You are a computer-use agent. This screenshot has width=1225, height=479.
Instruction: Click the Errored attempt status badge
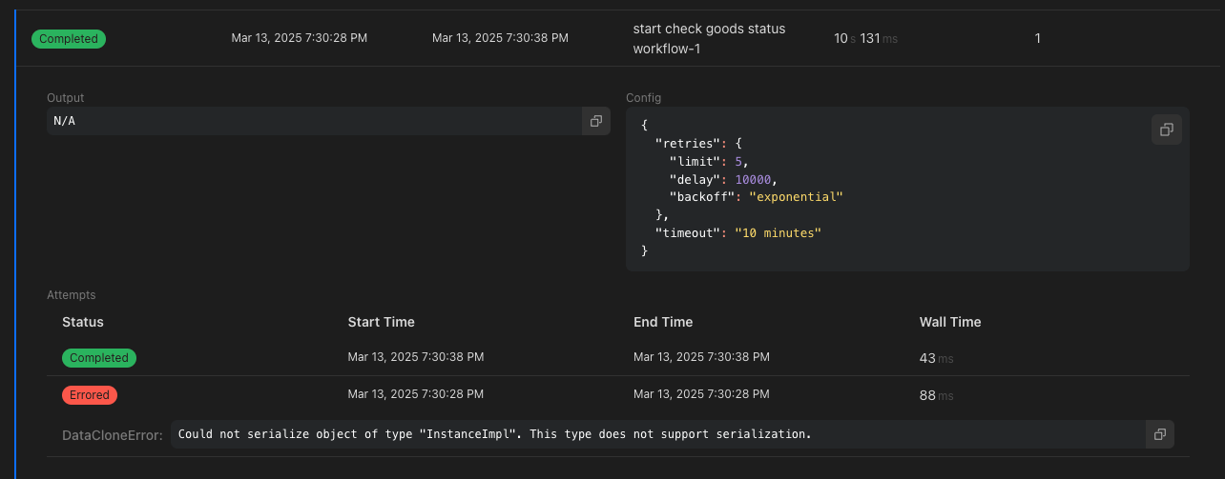(90, 394)
